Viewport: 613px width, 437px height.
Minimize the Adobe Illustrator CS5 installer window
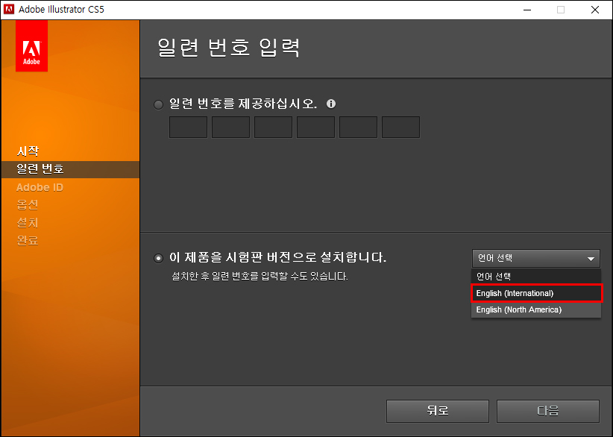(527, 10)
